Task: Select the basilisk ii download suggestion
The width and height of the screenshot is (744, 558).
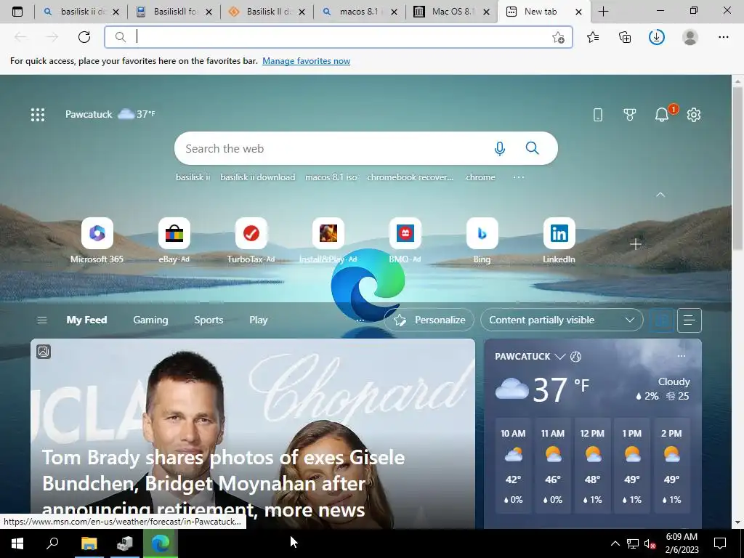Action: tap(258, 177)
